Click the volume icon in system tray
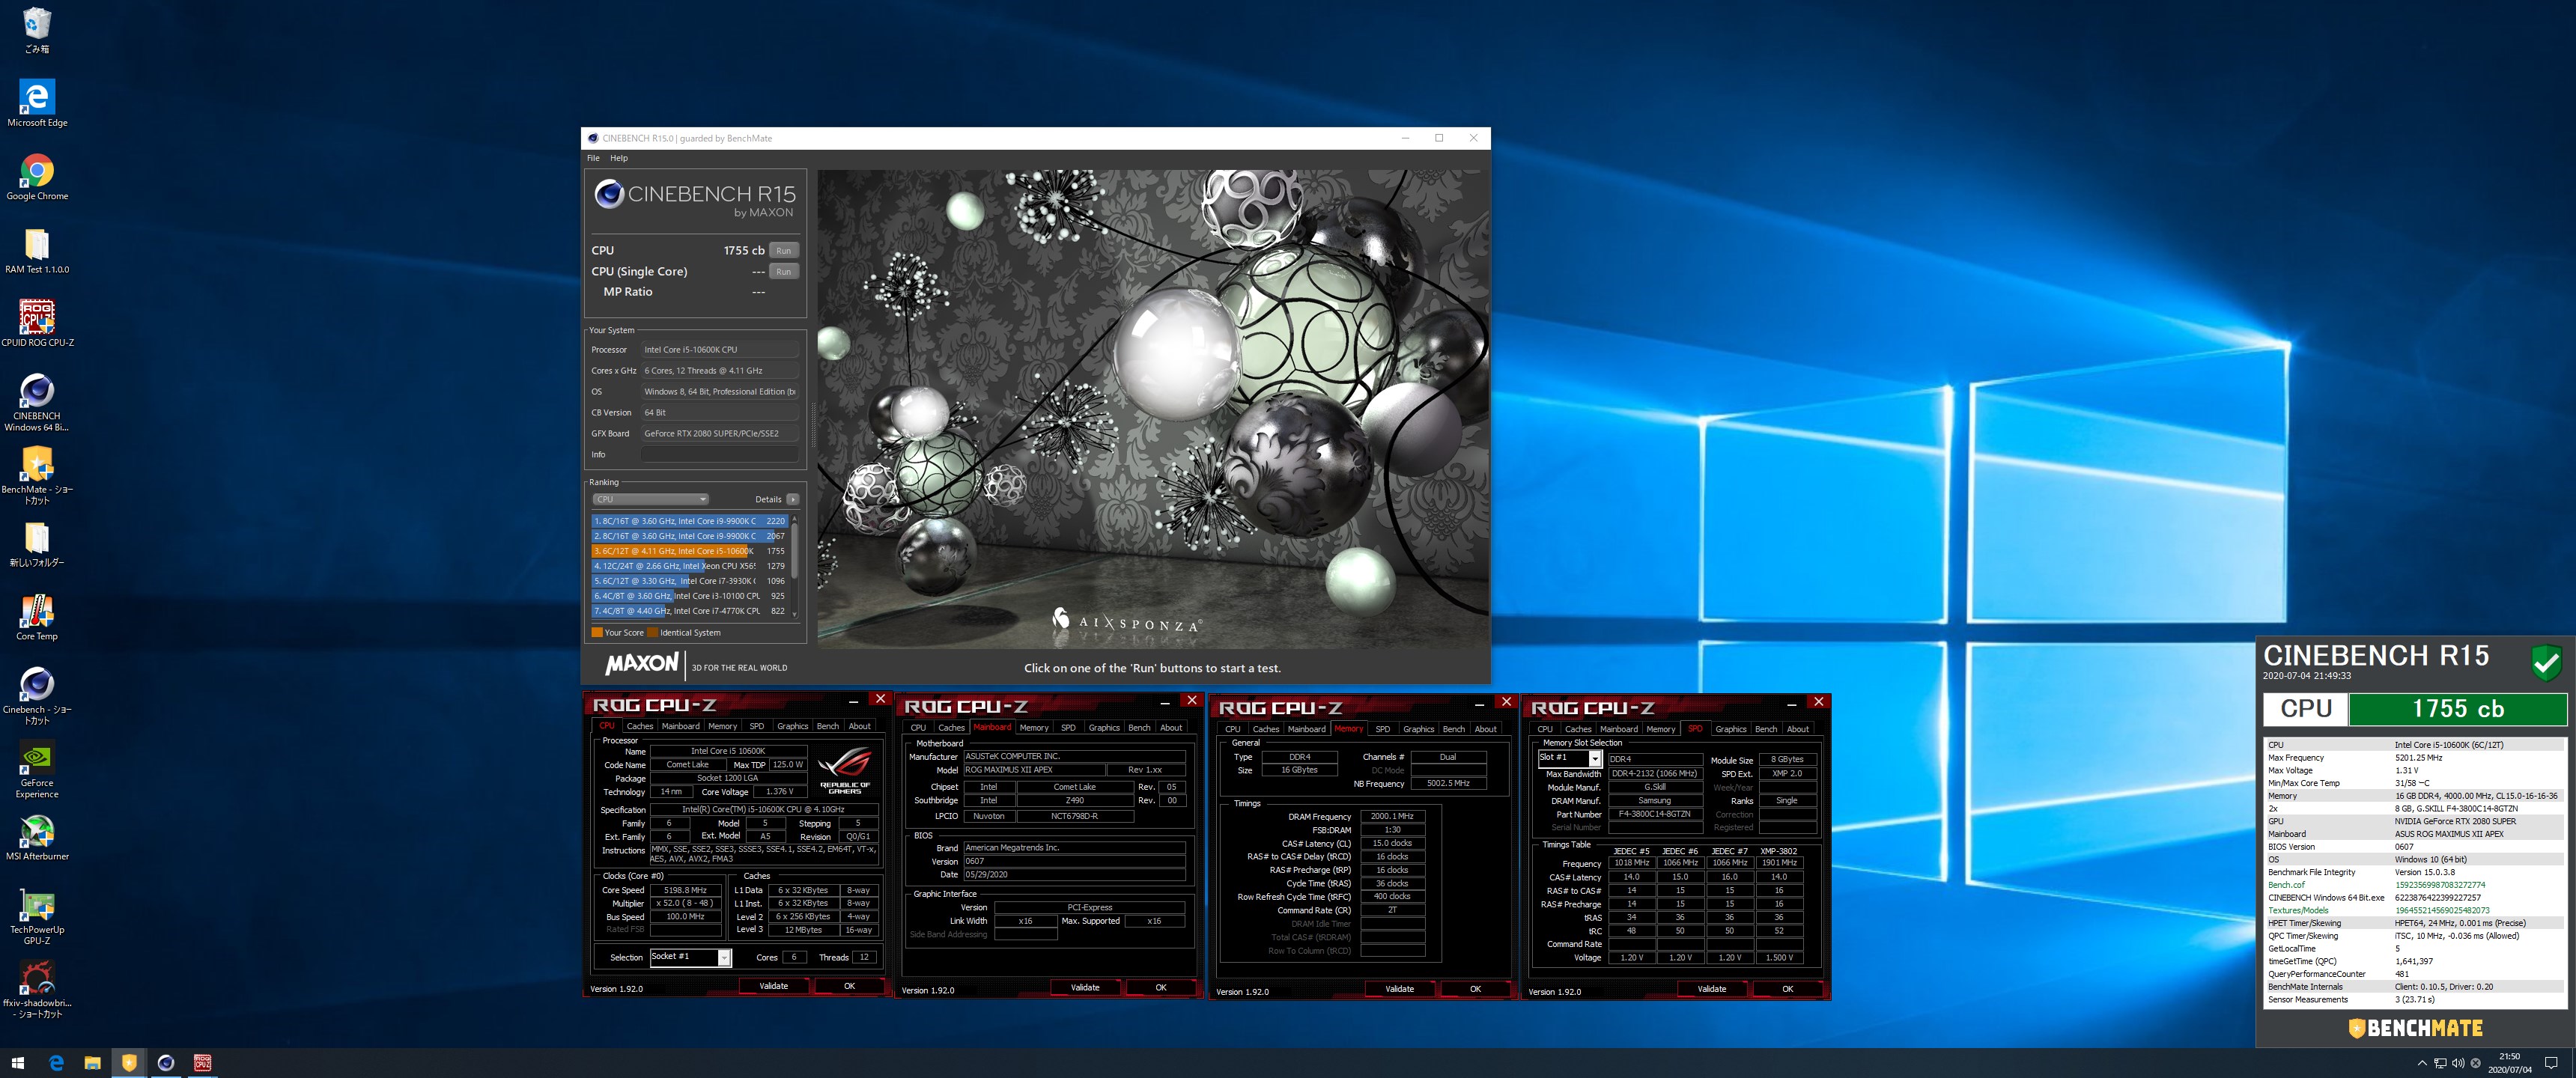This screenshot has height=1078, width=2576. pos(2457,1063)
